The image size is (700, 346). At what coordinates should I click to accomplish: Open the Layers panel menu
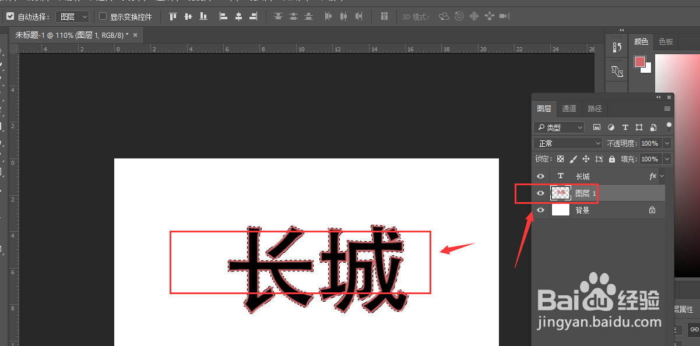pyautogui.click(x=667, y=108)
